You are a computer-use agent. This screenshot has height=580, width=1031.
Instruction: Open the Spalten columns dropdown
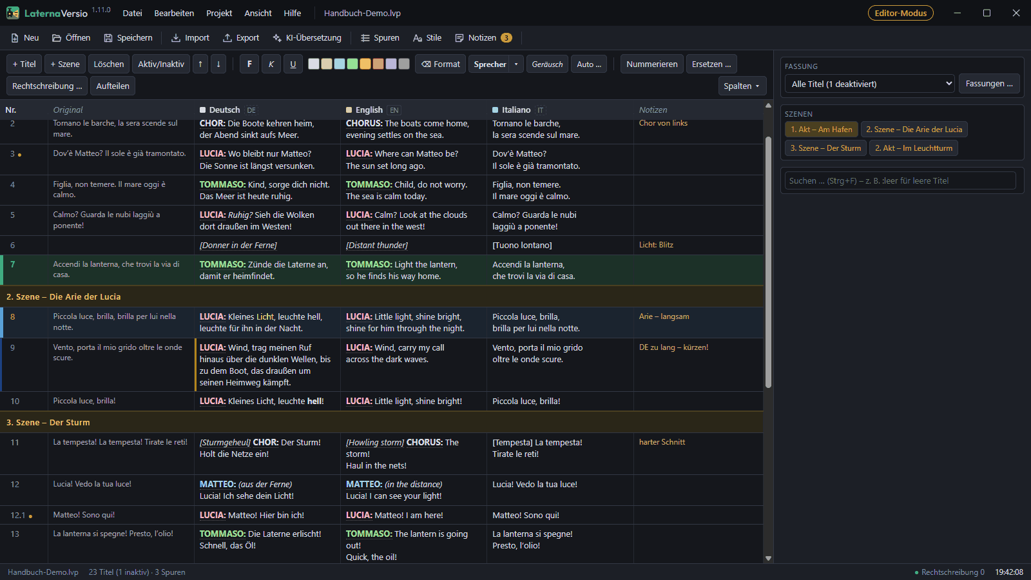tap(742, 86)
